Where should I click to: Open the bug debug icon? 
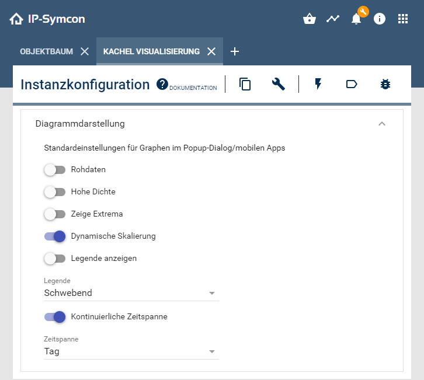(x=385, y=84)
